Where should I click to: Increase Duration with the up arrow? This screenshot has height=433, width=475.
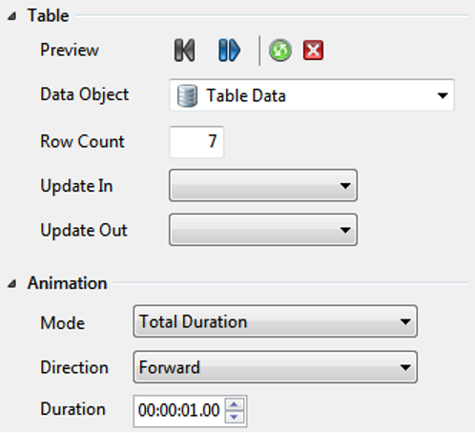[235, 404]
